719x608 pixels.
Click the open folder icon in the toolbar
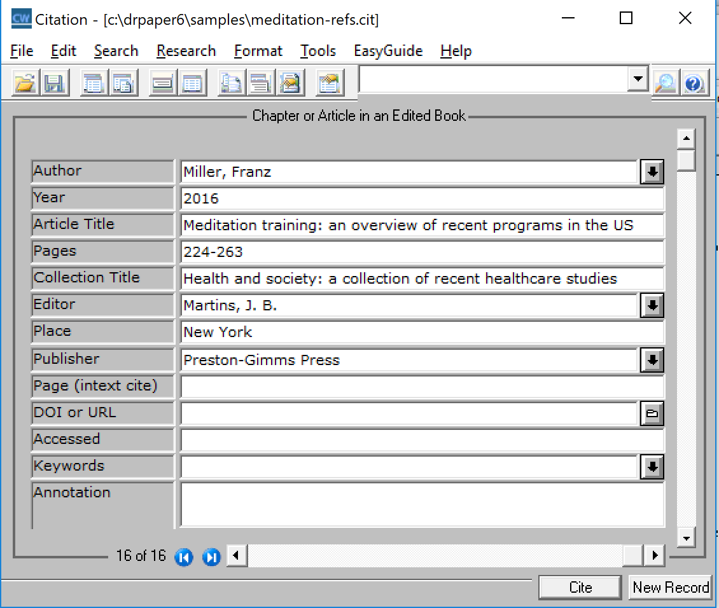click(25, 83)
